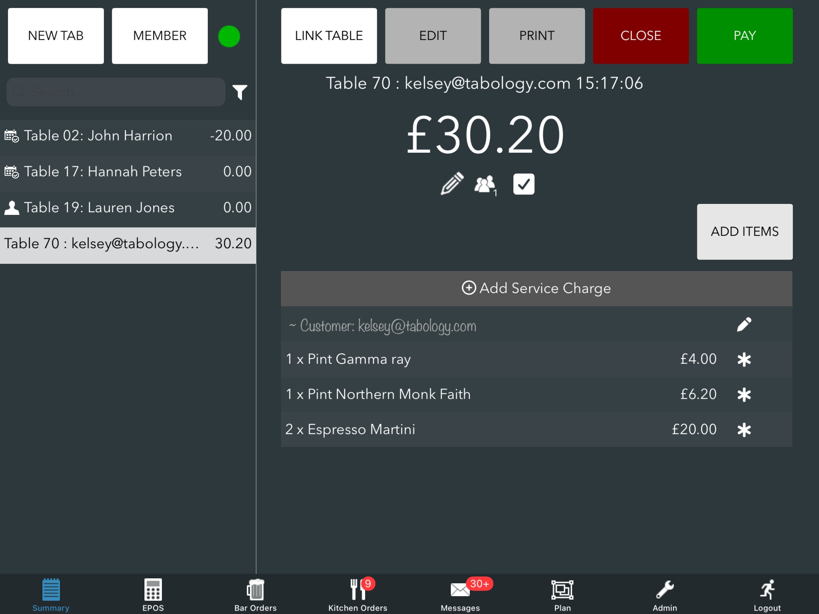Toggle the checkbox under the total
This screenshot has height=614, width=819.
click(x=524, y=184)
